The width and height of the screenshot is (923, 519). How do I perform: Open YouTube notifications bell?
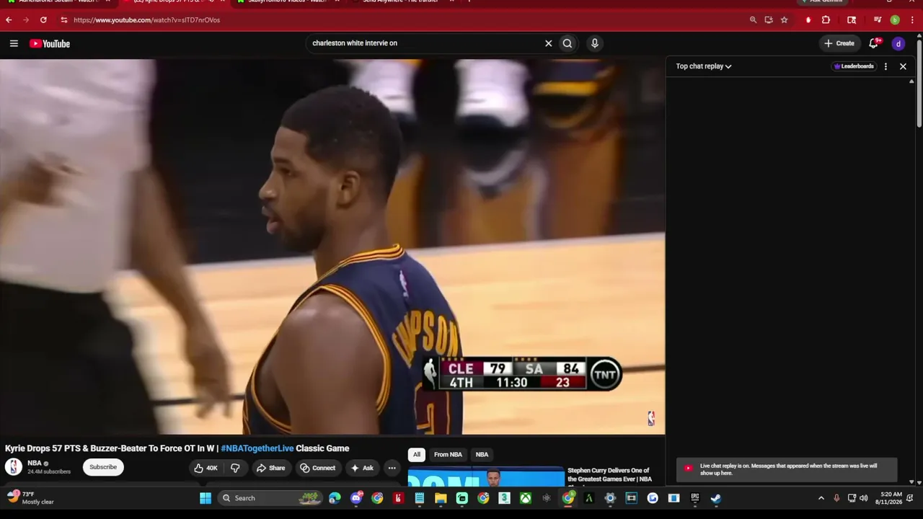coord(874,43)
